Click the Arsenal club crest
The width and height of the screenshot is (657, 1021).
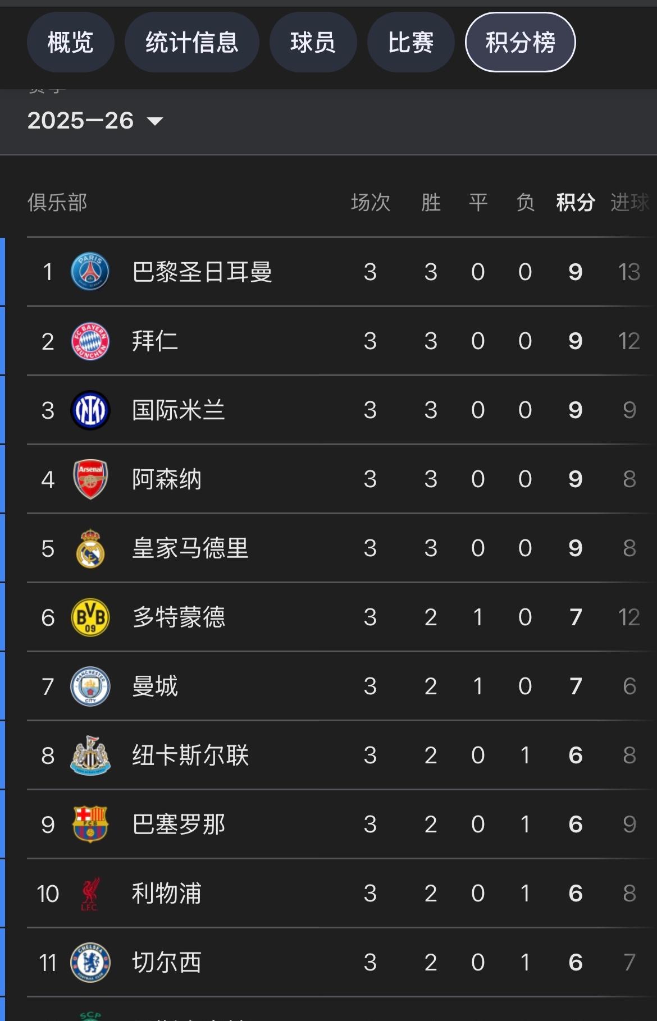[90, 479]
